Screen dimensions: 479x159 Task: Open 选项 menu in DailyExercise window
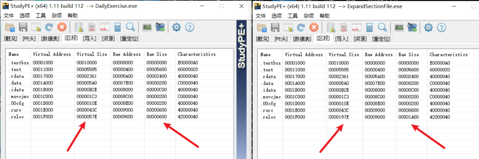click(x=25, y=16)
